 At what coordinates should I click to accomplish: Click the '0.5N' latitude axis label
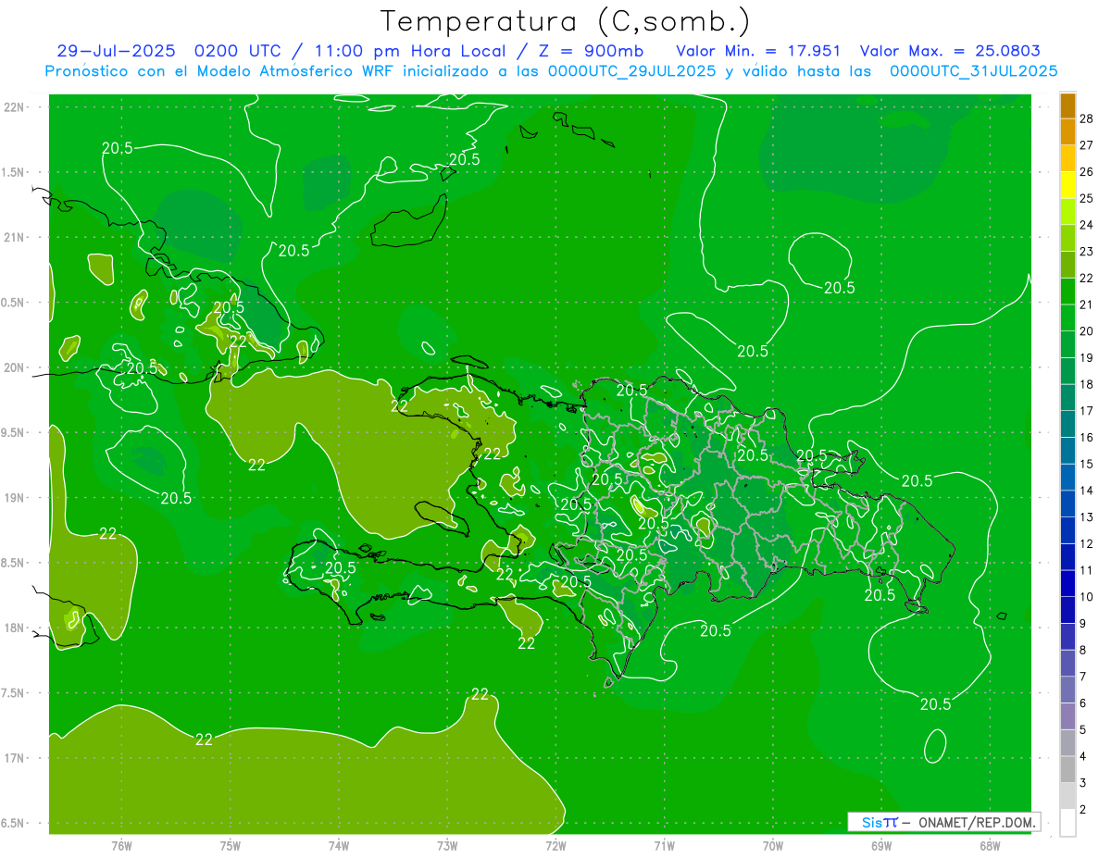pyautogui.click(x=13, y=303)
